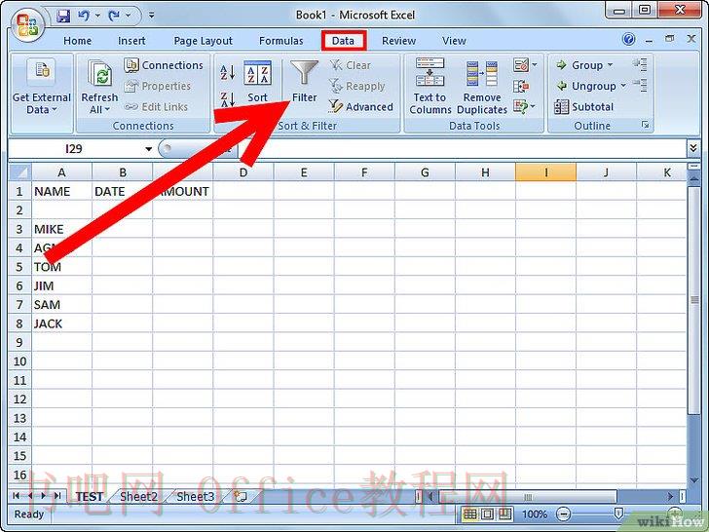The width and height of the screenshot is (709, 532).
Task: Open Data Validation icon
Action: pyautogui.click(x=521, y=65)
